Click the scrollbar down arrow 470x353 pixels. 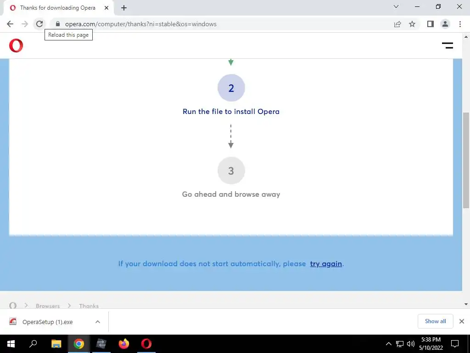pos(466,304)
